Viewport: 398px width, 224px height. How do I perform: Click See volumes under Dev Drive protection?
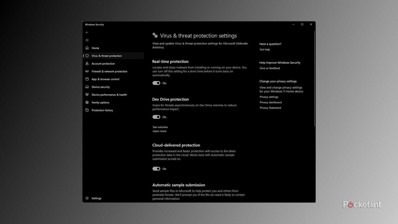160,127
